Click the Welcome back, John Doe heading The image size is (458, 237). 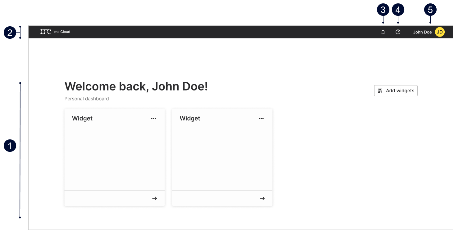[x=136, y=86]
